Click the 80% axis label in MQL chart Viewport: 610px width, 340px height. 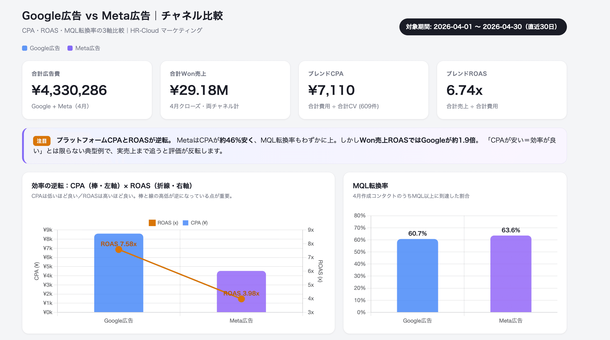(x=360, y=216)
